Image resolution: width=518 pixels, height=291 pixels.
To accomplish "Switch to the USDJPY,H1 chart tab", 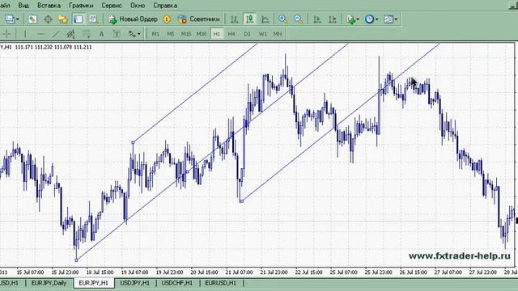I will (x=135, y=283).
